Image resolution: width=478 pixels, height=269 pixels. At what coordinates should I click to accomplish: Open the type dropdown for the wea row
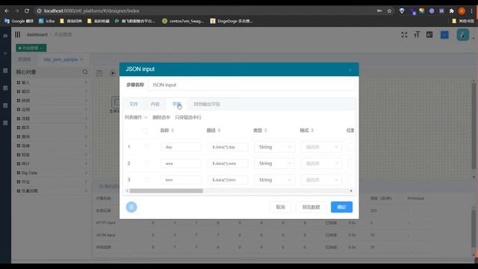274,164
